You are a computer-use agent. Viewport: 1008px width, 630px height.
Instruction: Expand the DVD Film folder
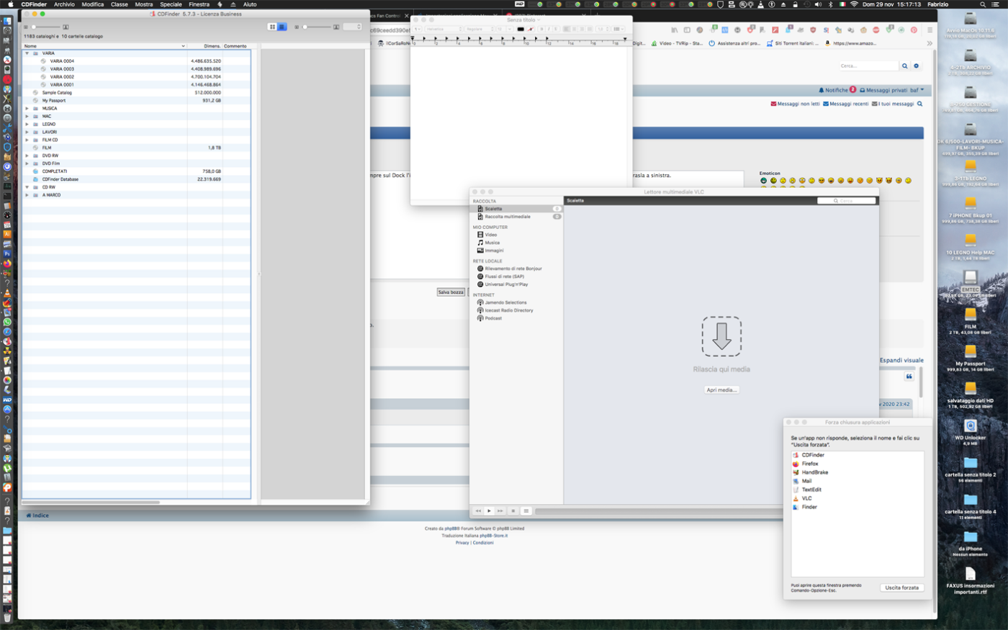tap(27, 163)
